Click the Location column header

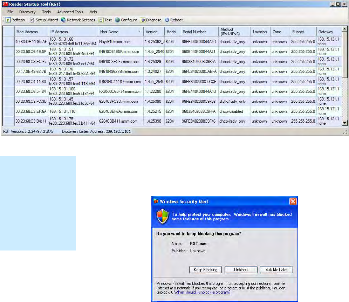pos(261,32)
